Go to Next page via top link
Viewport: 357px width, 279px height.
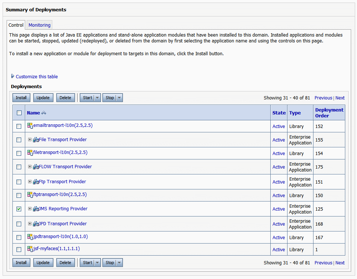(x=340, y=98)
